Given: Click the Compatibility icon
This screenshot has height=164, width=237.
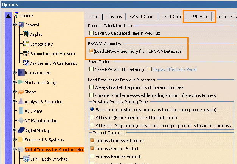Looking at the screenshot, I should [26, 44].
